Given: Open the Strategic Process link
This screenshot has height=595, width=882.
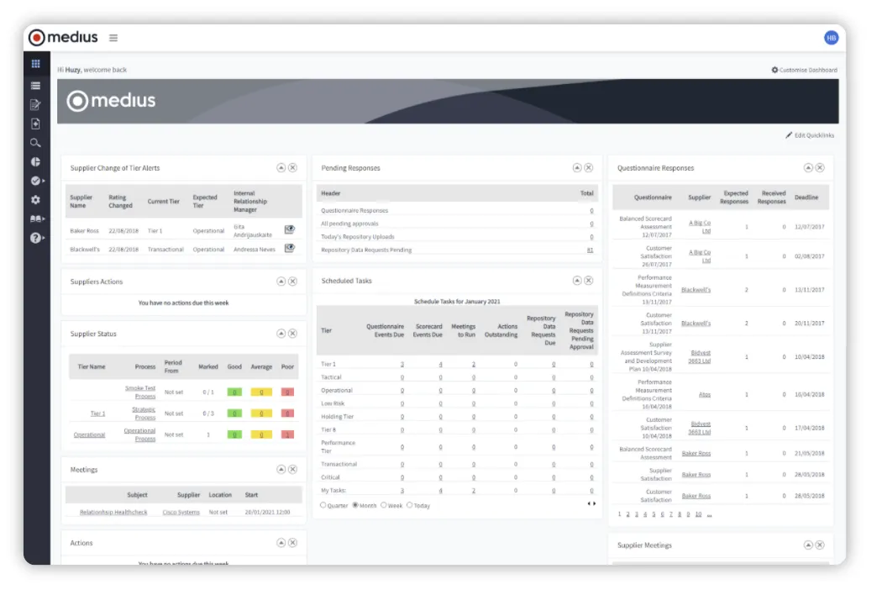Looking at the screenshot, I should point(144,413).
